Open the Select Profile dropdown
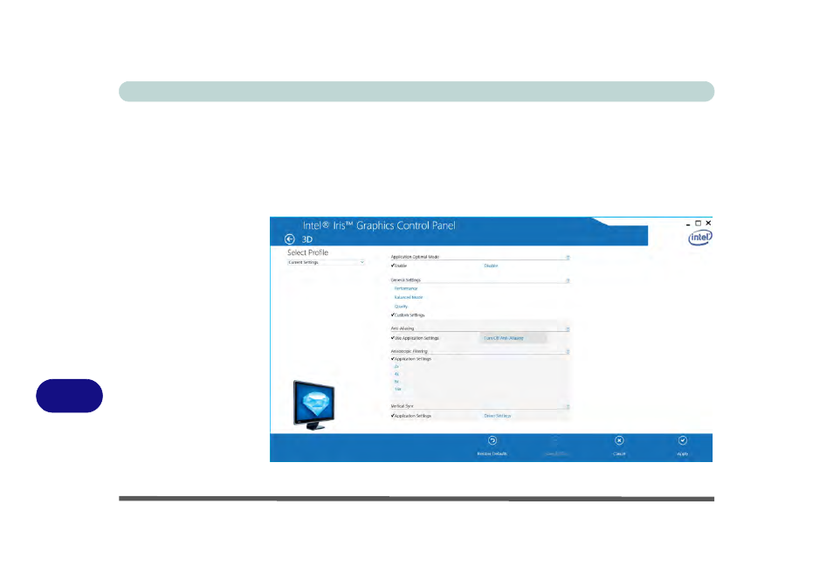 tap(326, 262)
